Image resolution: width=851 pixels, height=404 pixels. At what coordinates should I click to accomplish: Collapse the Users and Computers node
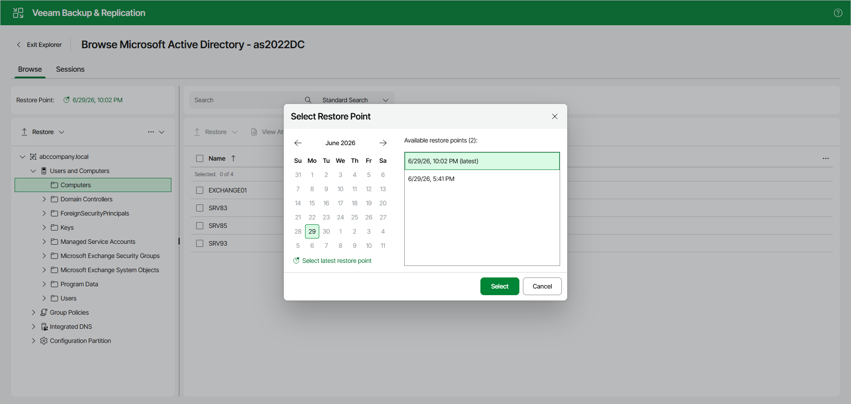[33, 171]
